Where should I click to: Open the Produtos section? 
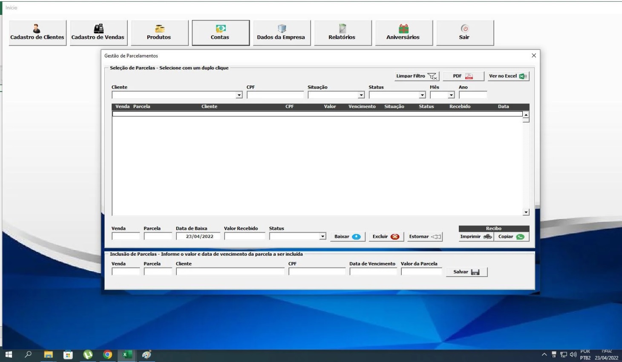[x=159, y=33]
